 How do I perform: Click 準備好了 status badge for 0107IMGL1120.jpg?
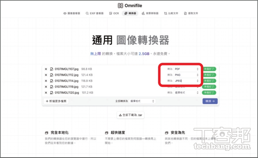tap(209, 93)
